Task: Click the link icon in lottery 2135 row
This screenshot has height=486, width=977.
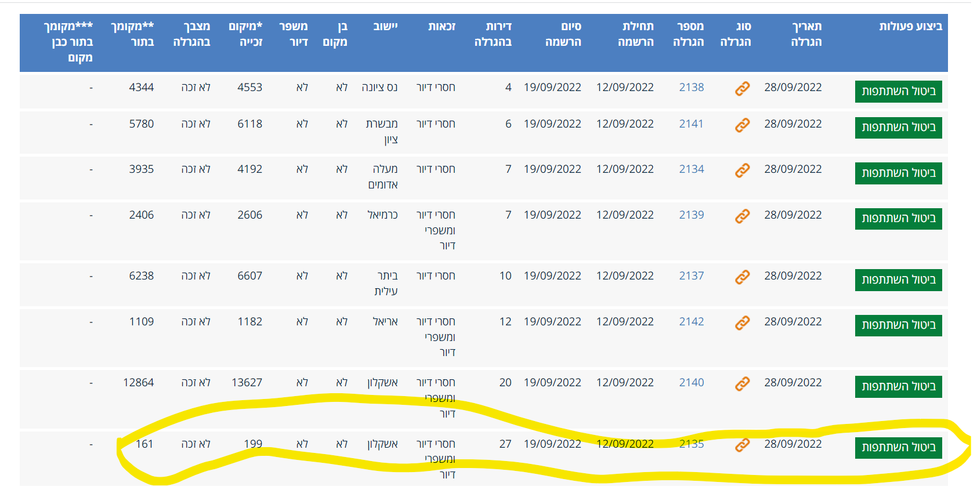Action: click(x=742, y=445)
